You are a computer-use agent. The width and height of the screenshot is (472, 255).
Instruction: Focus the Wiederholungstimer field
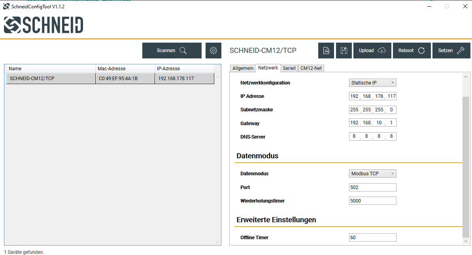click(373, 201)
